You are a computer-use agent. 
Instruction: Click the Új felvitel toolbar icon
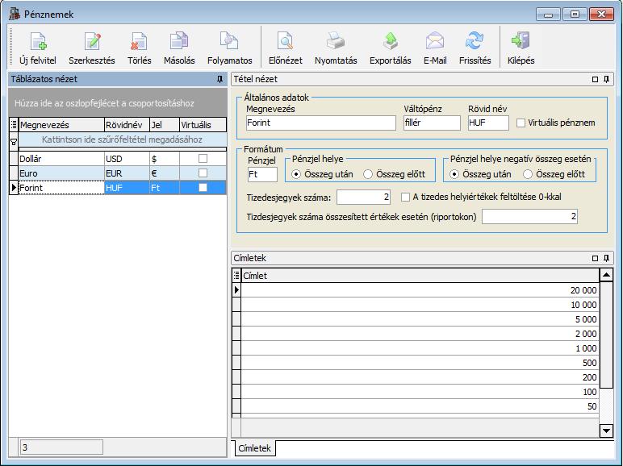pyautogui.click(x=38, y=41)
